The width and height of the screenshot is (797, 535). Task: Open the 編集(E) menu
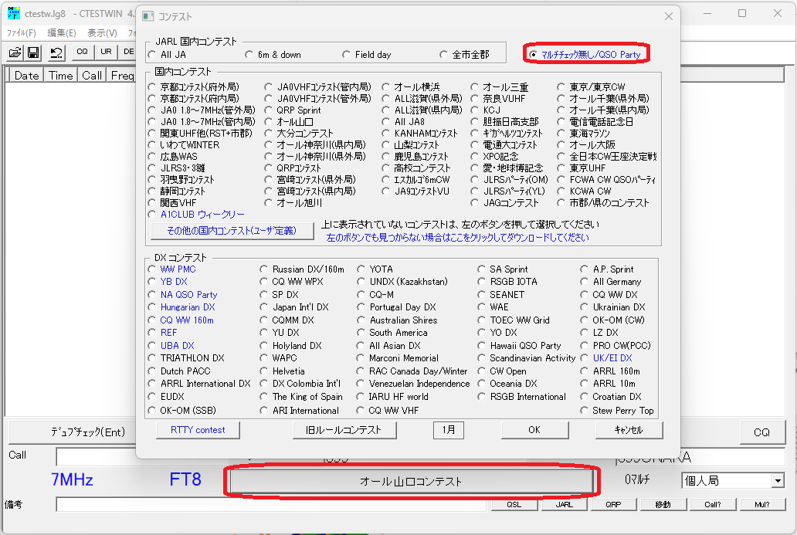point(62,33)
